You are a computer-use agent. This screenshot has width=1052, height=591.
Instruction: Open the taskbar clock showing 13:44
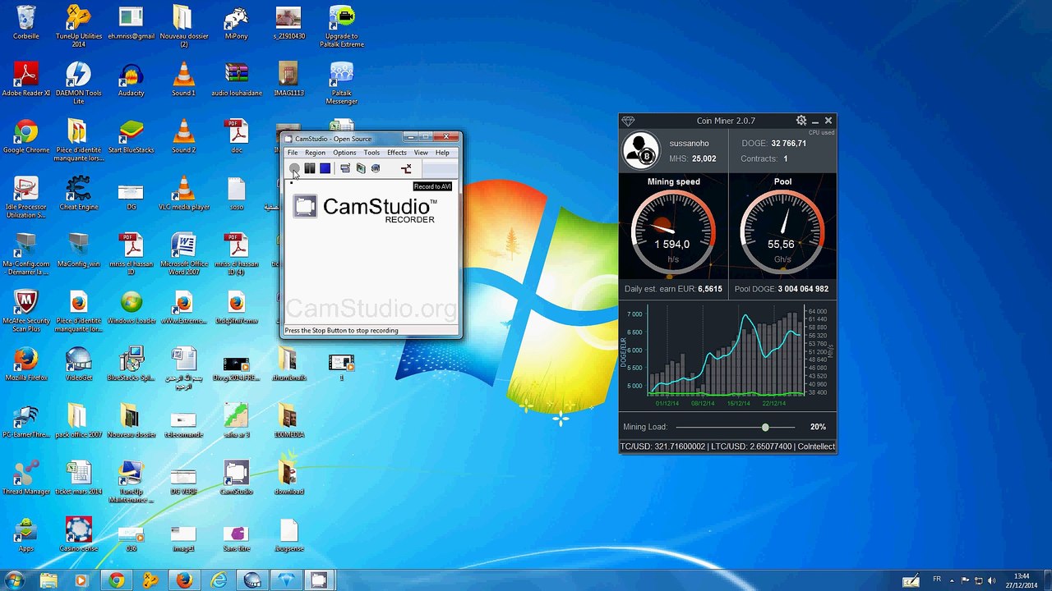pyautogui.click(x=1022, y=580)
